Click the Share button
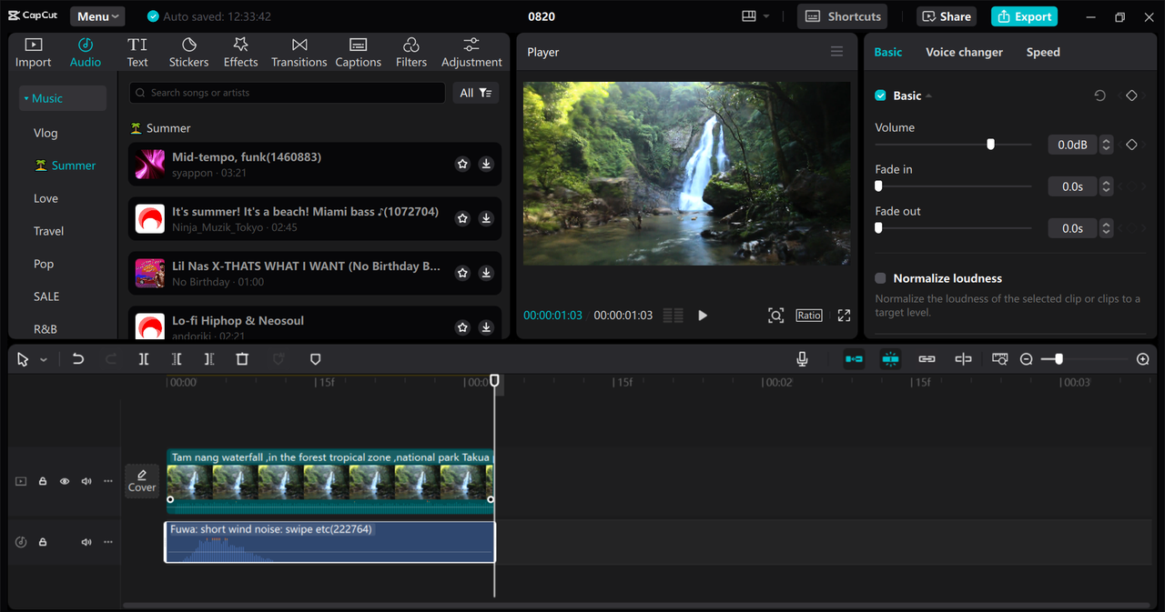1165x612 pixels. point(947,16)
